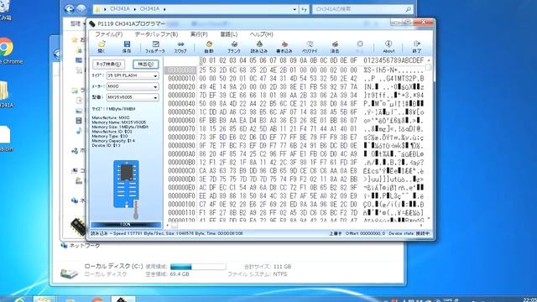
Task: Select the Local Disk (C:) drive icon
Action: (69, 273)
